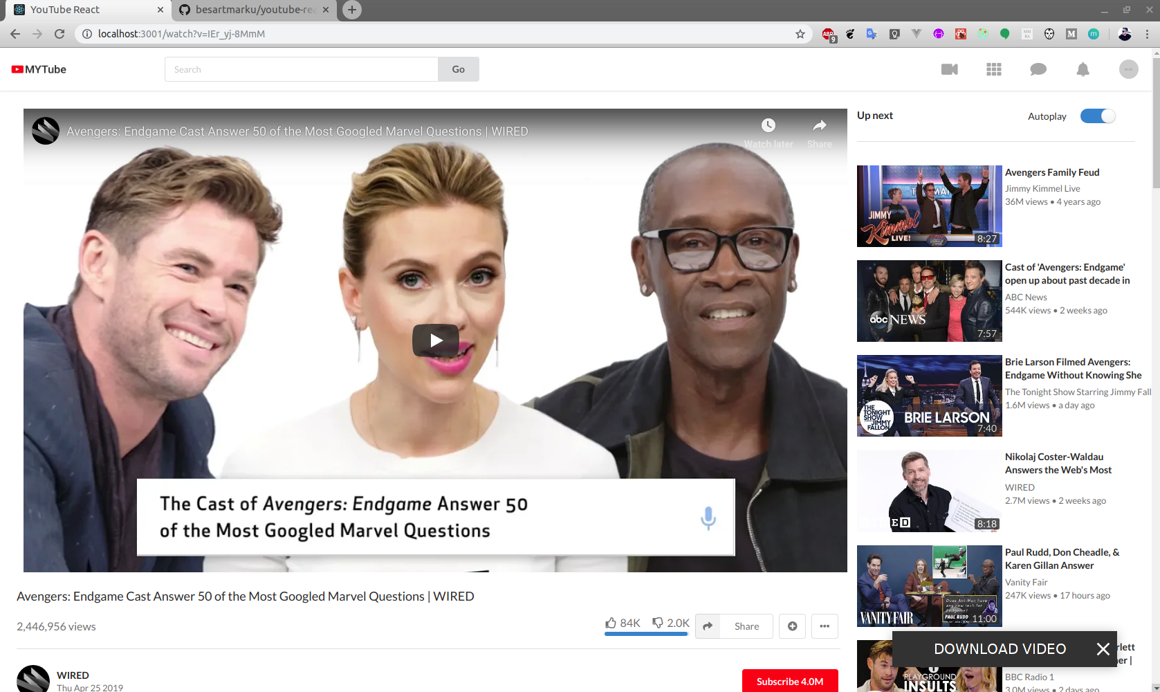Screen dimensions: 1160x692
Task: Toggle the Autoplay switch off
Action: click(1098, 116)
